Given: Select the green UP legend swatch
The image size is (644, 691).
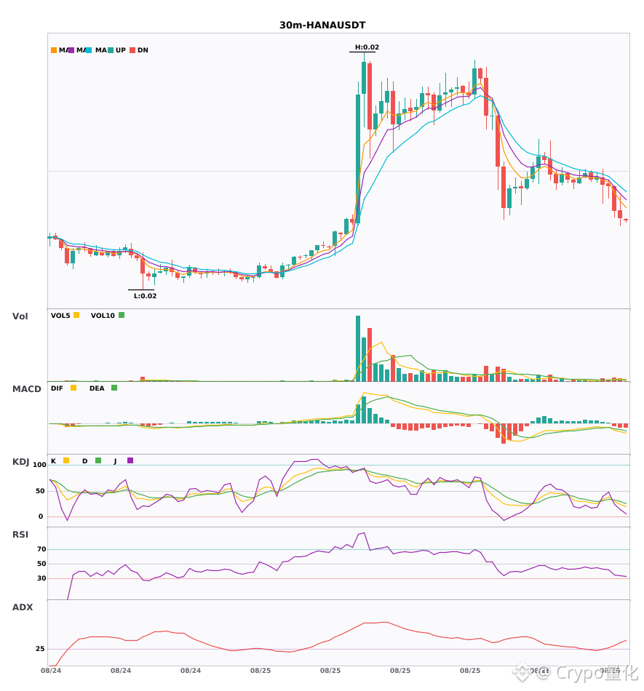Looking at the screenshot, I should (x=111, y=50).
